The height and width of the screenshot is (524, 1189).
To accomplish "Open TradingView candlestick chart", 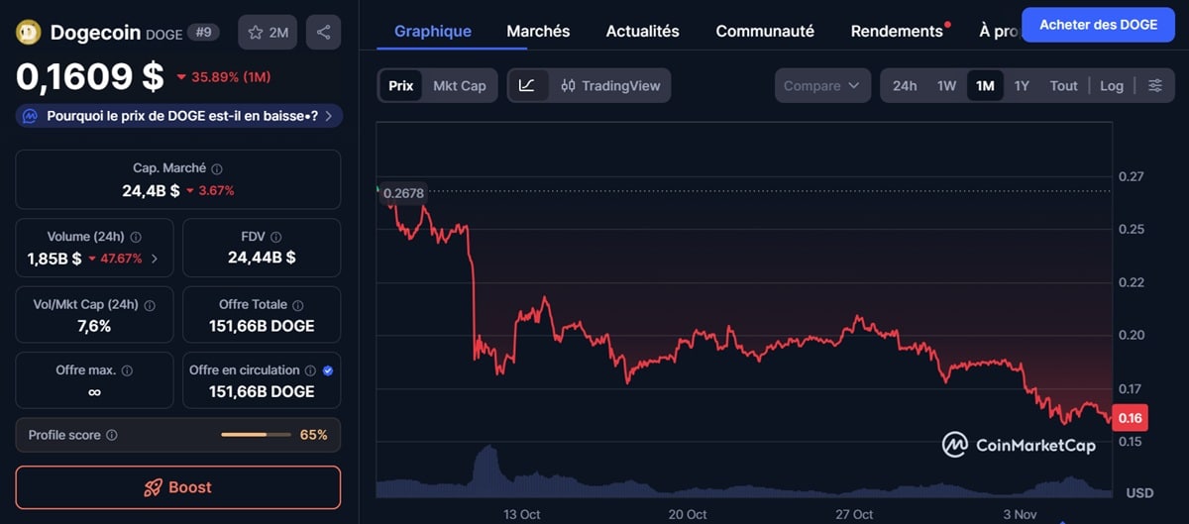I will (610, 85).
